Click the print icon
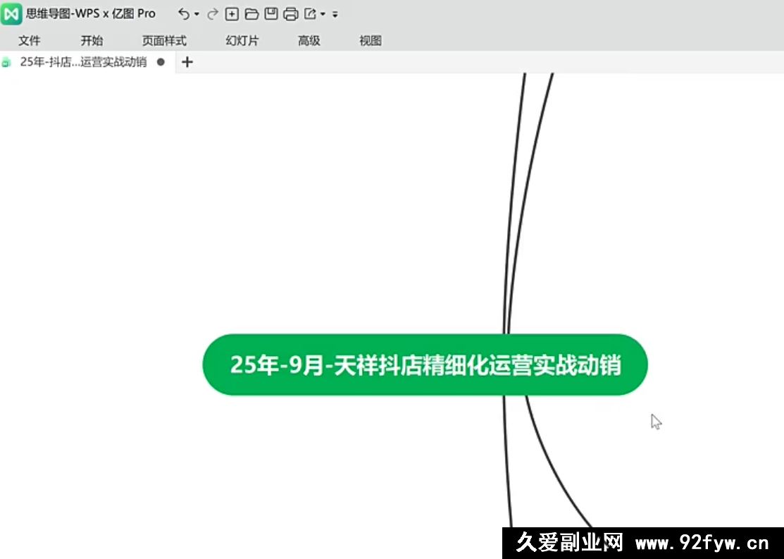The width and height of the screenshot is (784, 559). pyautogui.click(x=290, y=14)
